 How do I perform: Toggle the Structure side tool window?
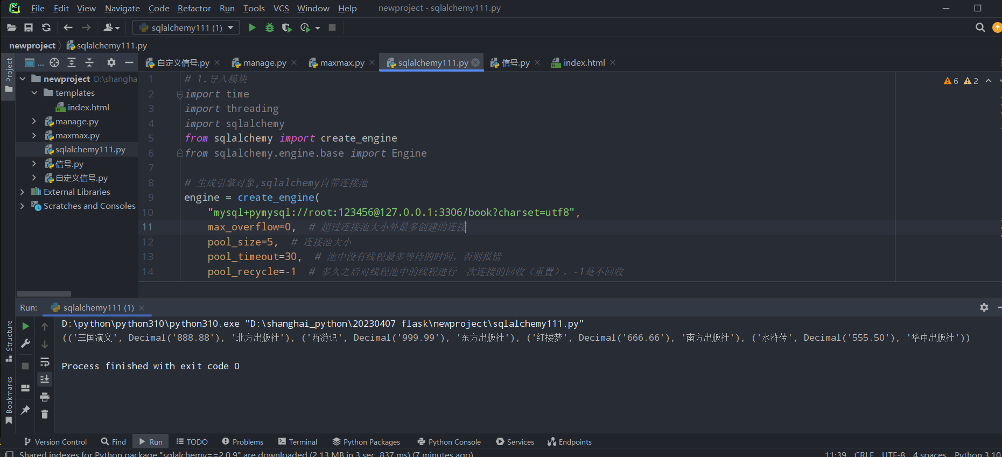point(9,341)
